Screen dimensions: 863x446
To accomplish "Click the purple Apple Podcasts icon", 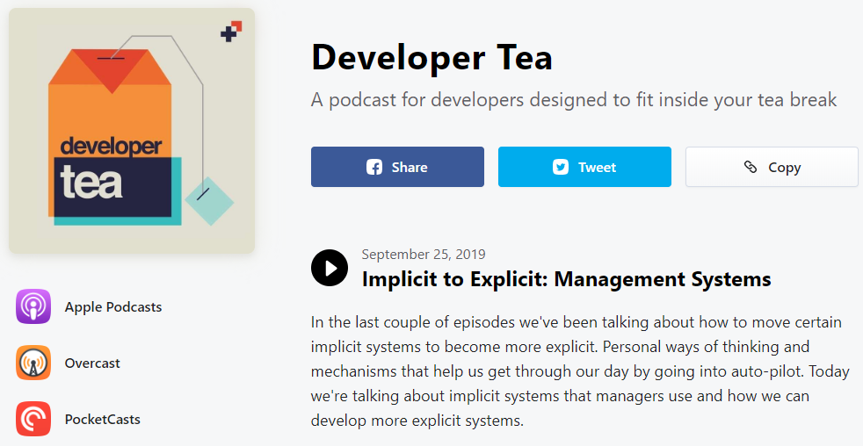I will (x=33, y=307).
